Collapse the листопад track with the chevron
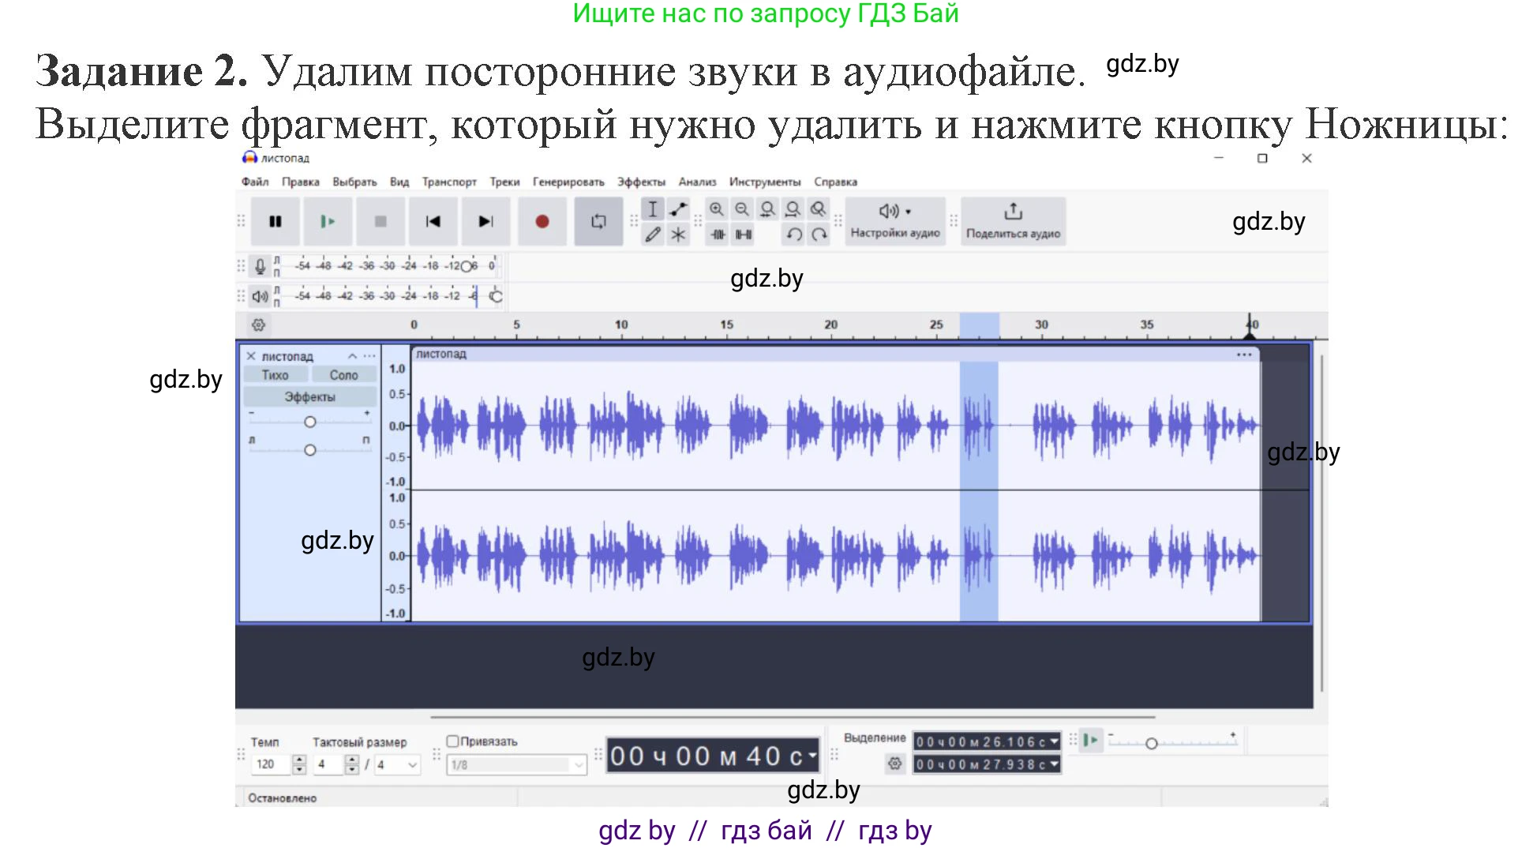This screenshot has height=848, width=1533. point(352,356)
